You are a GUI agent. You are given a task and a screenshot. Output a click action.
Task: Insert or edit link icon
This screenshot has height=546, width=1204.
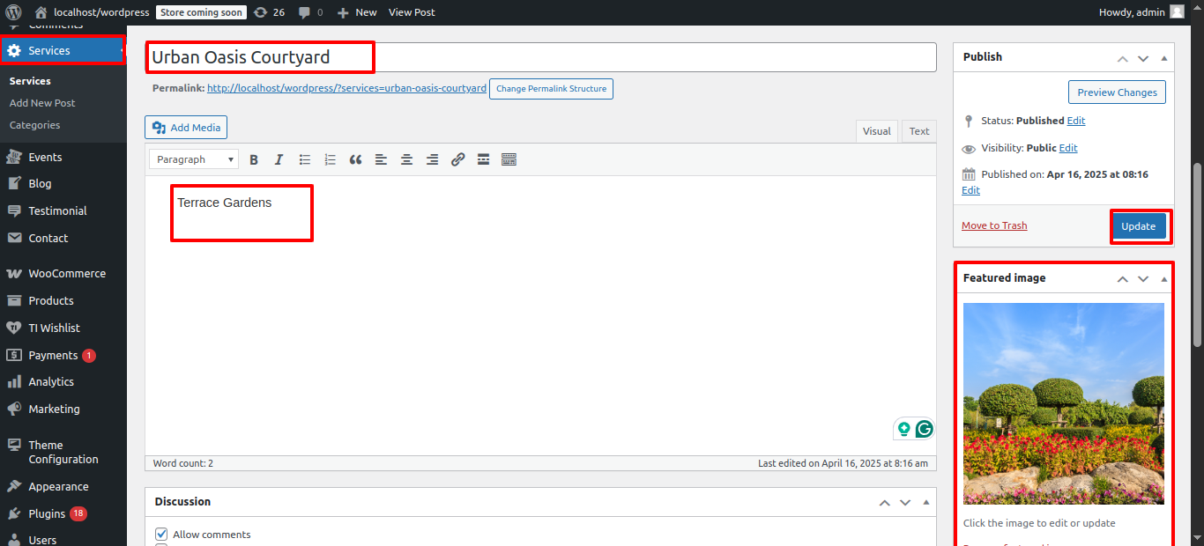click(x=457, y=159)
